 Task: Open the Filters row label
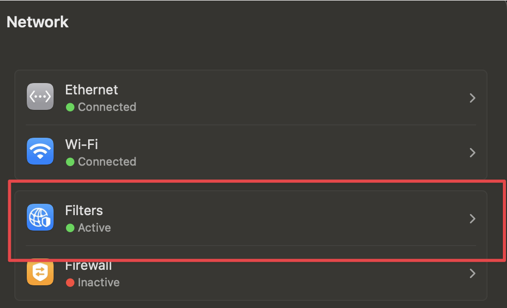pos(84,210)
